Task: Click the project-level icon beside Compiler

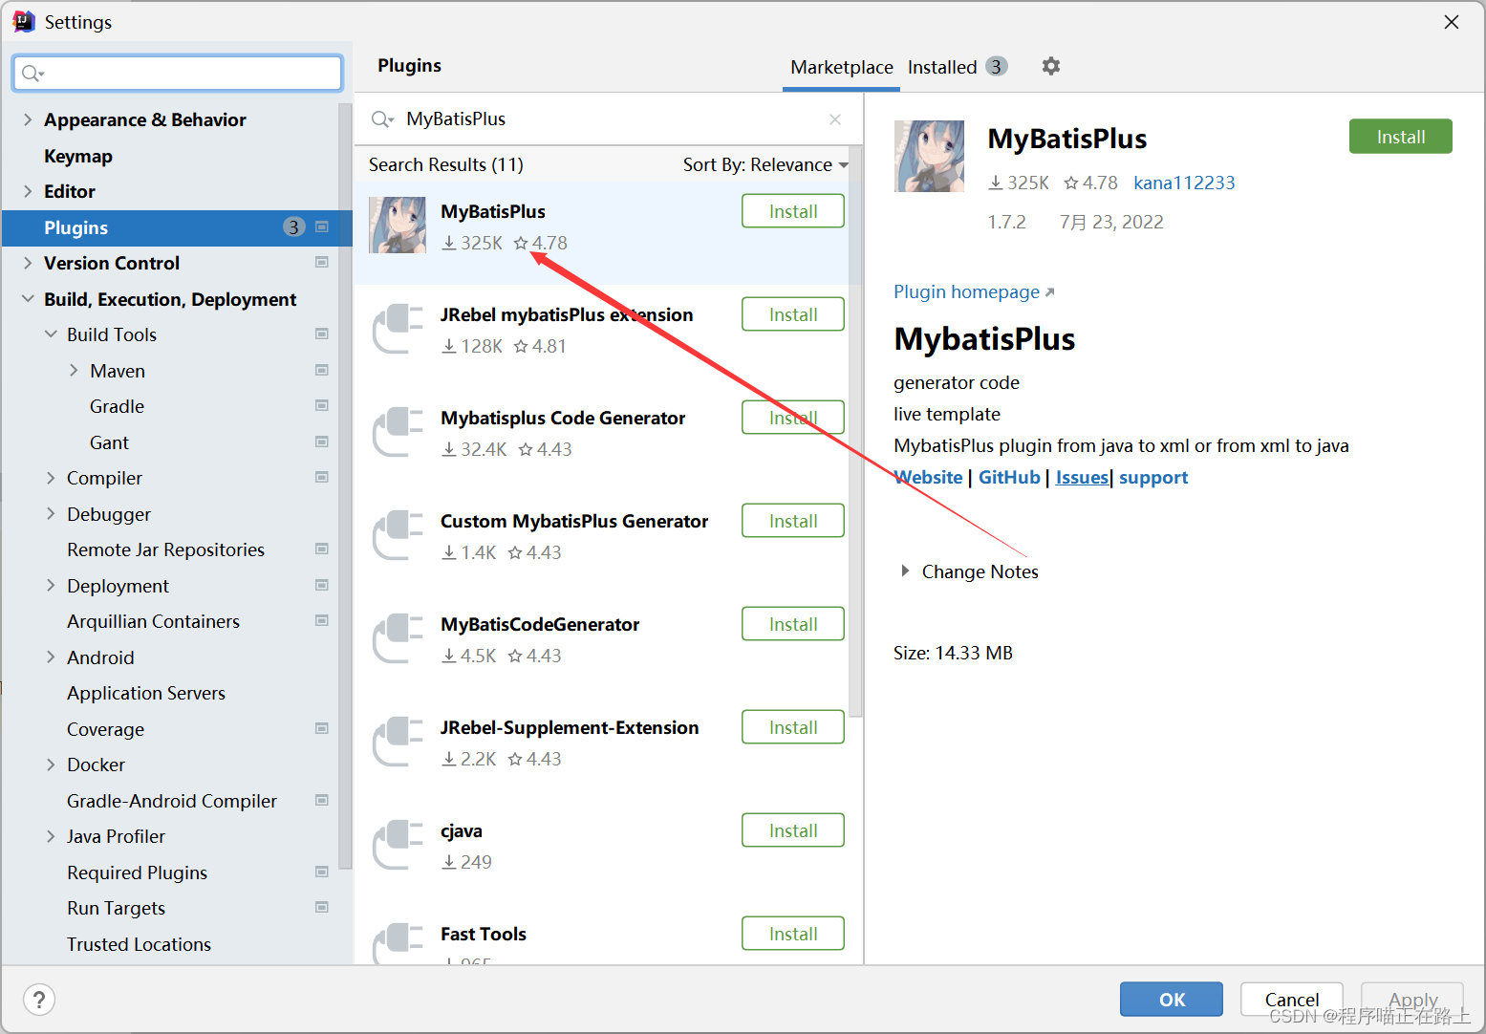Action: click(x=322, y=478)
